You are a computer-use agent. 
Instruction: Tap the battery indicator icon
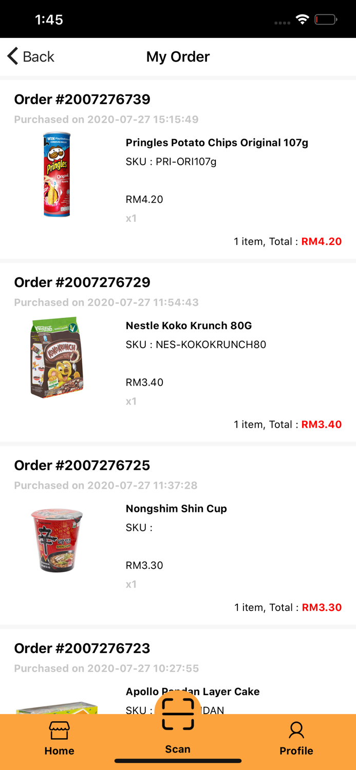point(326,20)
